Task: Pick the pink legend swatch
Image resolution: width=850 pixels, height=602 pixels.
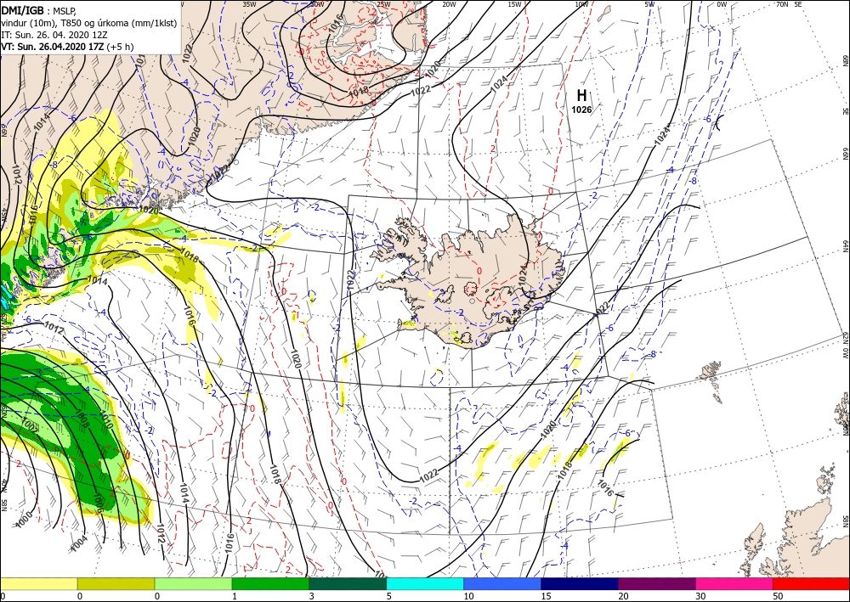Action: coord(734,583)
